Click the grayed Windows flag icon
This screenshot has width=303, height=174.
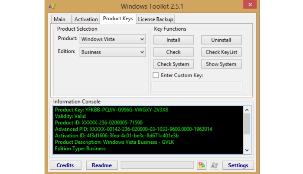pos(215,165)
